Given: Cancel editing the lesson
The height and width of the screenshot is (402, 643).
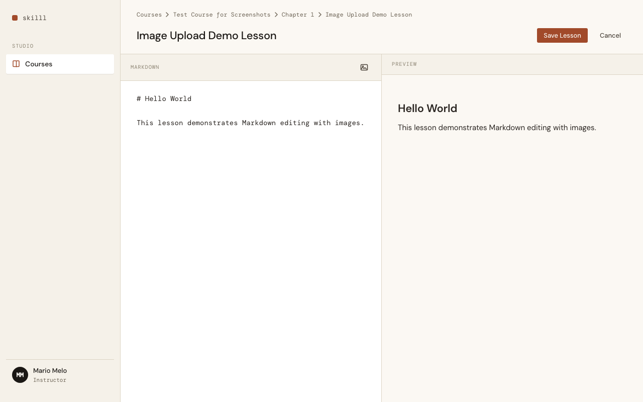Looking at the screenshot, I should [610, 35].
